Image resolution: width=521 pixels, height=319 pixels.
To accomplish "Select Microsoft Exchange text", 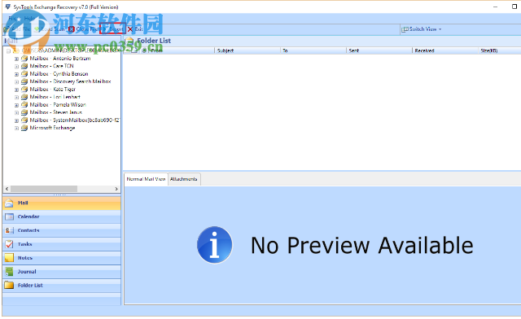I will (x=52, y=128).
